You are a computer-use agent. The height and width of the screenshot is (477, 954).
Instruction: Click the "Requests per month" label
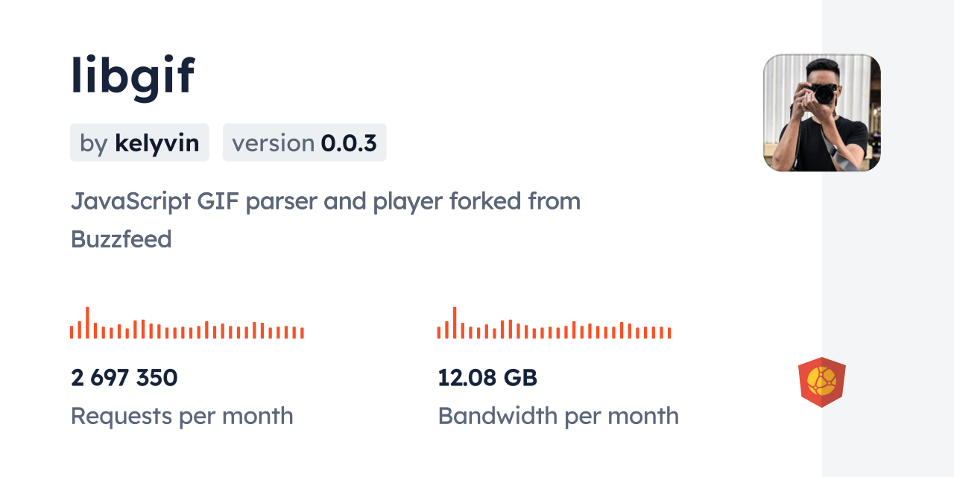[182, 416]
